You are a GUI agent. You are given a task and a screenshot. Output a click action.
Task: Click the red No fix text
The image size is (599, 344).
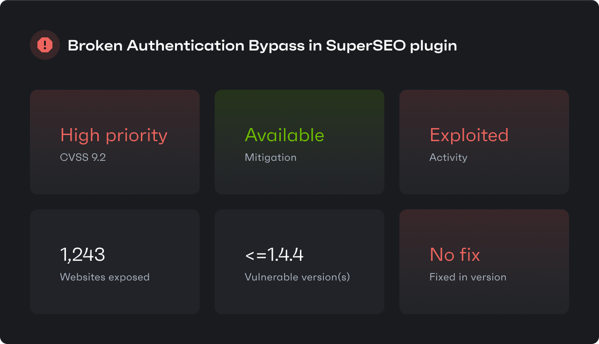[x=455, y=255]
